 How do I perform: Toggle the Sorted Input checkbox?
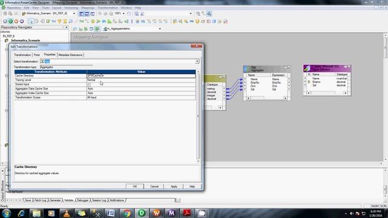point(89,85)
